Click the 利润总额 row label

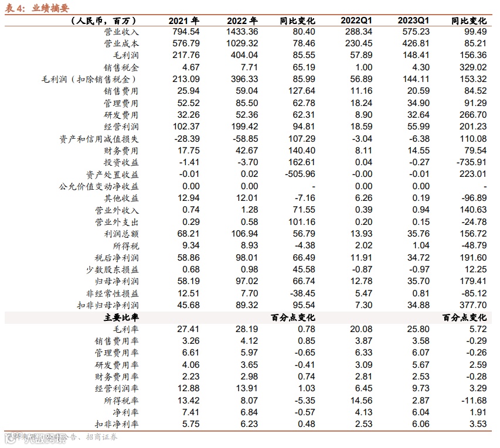tap(121, 234)
